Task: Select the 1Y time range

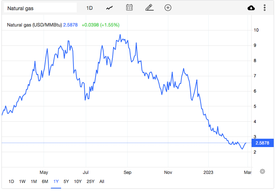Action: (56, 182)
